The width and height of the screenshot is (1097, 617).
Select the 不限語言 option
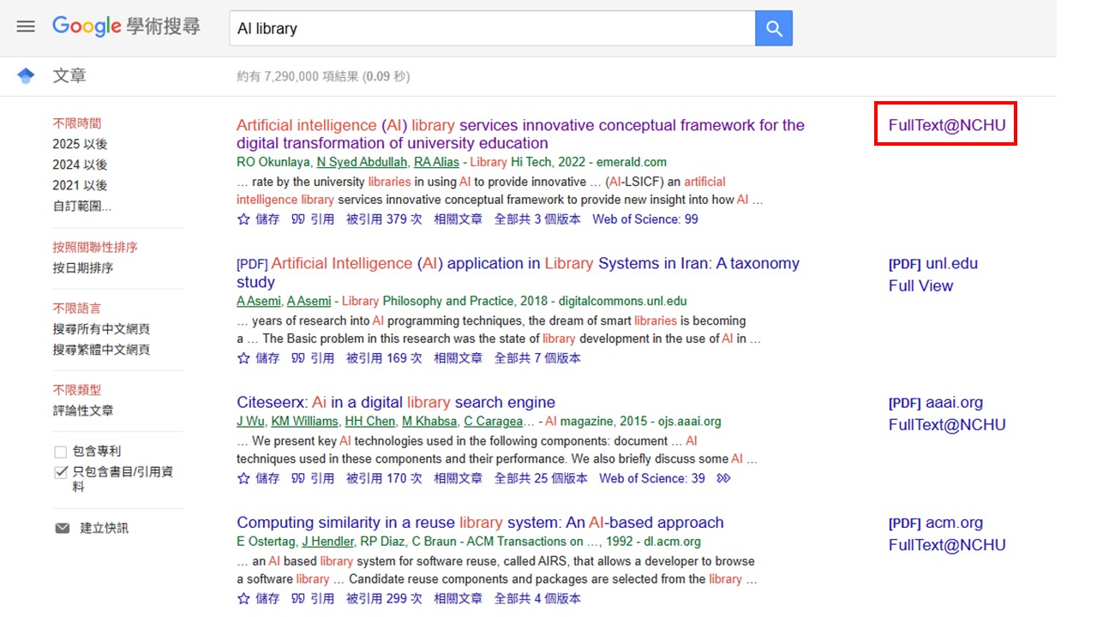(77, 308)
